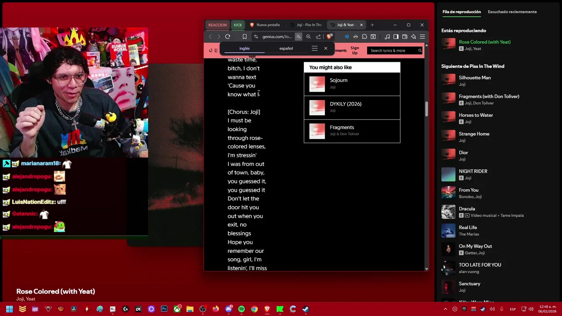Open the Sojourn song suggestion
This screenshot has width=562, height=316.
pos(352,84)
